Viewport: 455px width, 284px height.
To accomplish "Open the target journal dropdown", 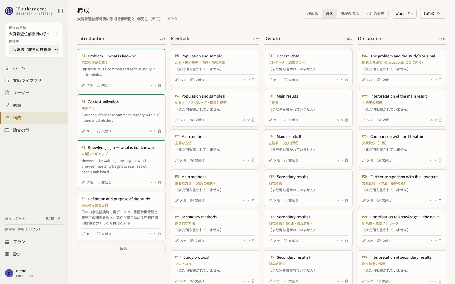I will [34, 50].
